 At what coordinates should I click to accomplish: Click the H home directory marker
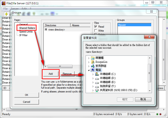click(x=46, y=29)
